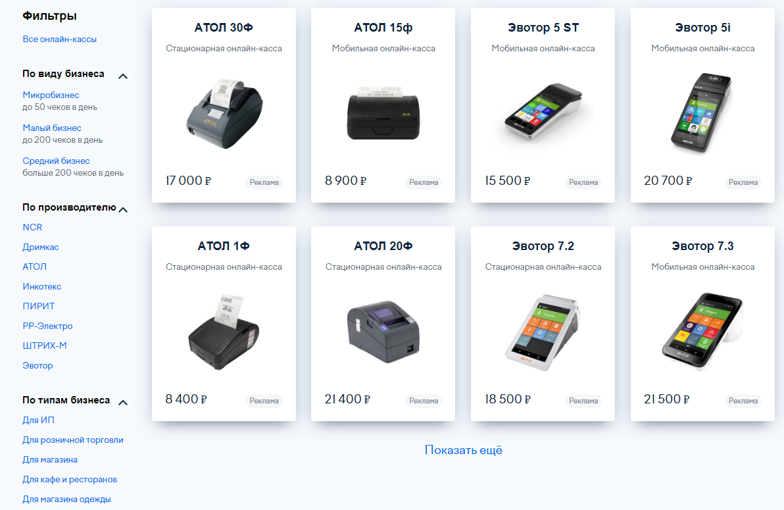The width and height of the screenshot is (784, 510).
Task: Choose the Эвотор manufacturer filter
Action: [37, 365]
